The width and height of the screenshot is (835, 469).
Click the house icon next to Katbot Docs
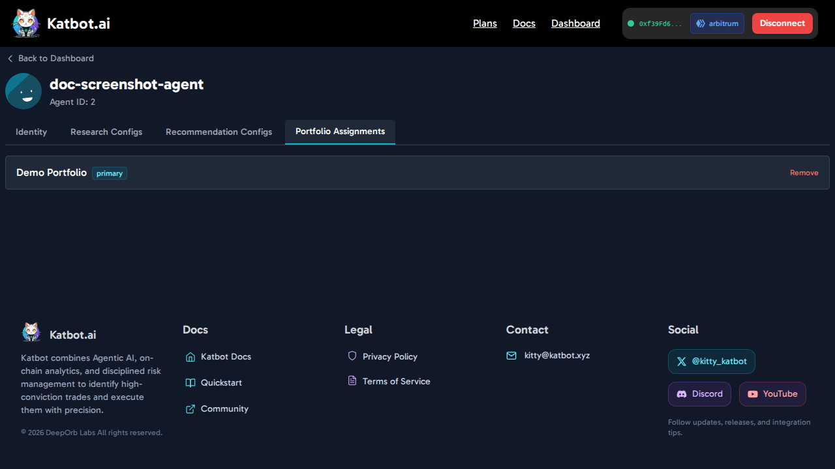[190, 357]
